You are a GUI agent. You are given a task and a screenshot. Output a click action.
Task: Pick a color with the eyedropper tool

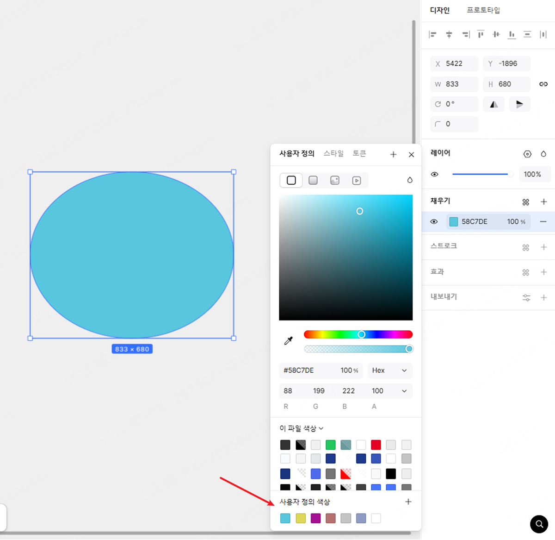[288, 341]
